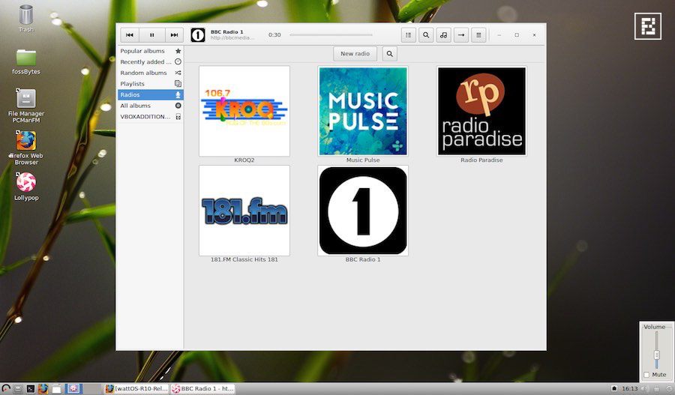Open the playback queue list button
This screenshot has width=675, height=395.
(409, 34)
